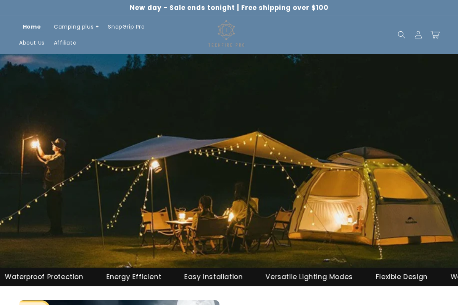Viewport: 458px width, 305px height.
Task: Select the Waterproof Protection marquee text
Action: (44, 277)
